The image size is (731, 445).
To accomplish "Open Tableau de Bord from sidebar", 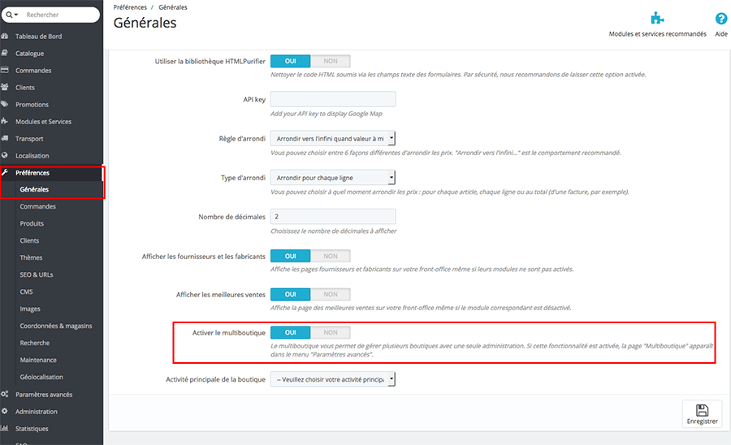I will coord(38,37).
